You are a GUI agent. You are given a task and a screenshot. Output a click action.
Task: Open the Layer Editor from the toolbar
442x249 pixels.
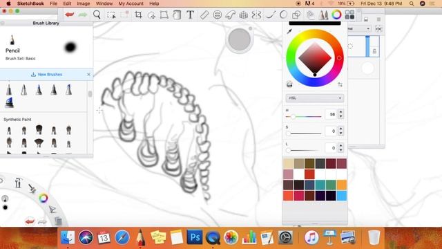point(310,15)
